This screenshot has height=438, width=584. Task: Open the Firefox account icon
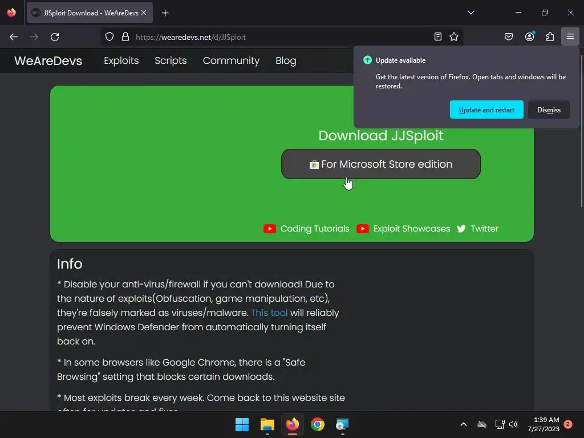pyautogui.click(x=530, y=36)
